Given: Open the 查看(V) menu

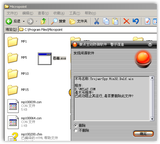Looking at the screenshot, I should pos(43,13).
